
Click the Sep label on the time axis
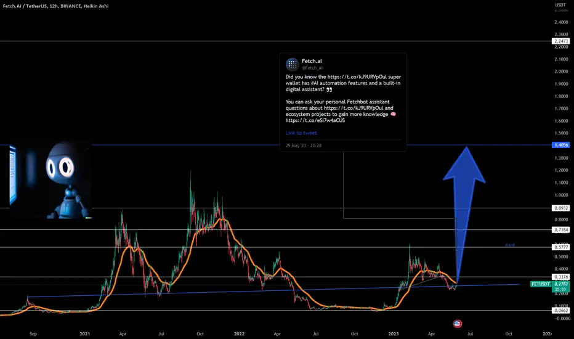[x=33, y=334]
